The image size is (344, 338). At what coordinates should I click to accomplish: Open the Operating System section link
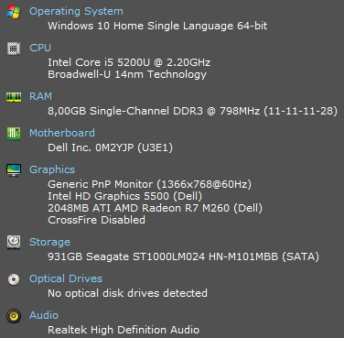[x=76, y=11]
